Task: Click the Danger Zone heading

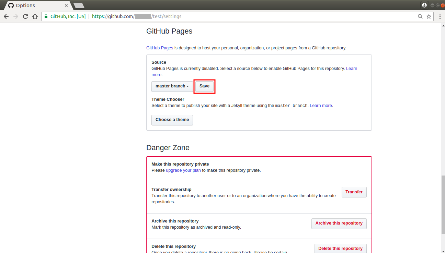Action: [168, 148]
